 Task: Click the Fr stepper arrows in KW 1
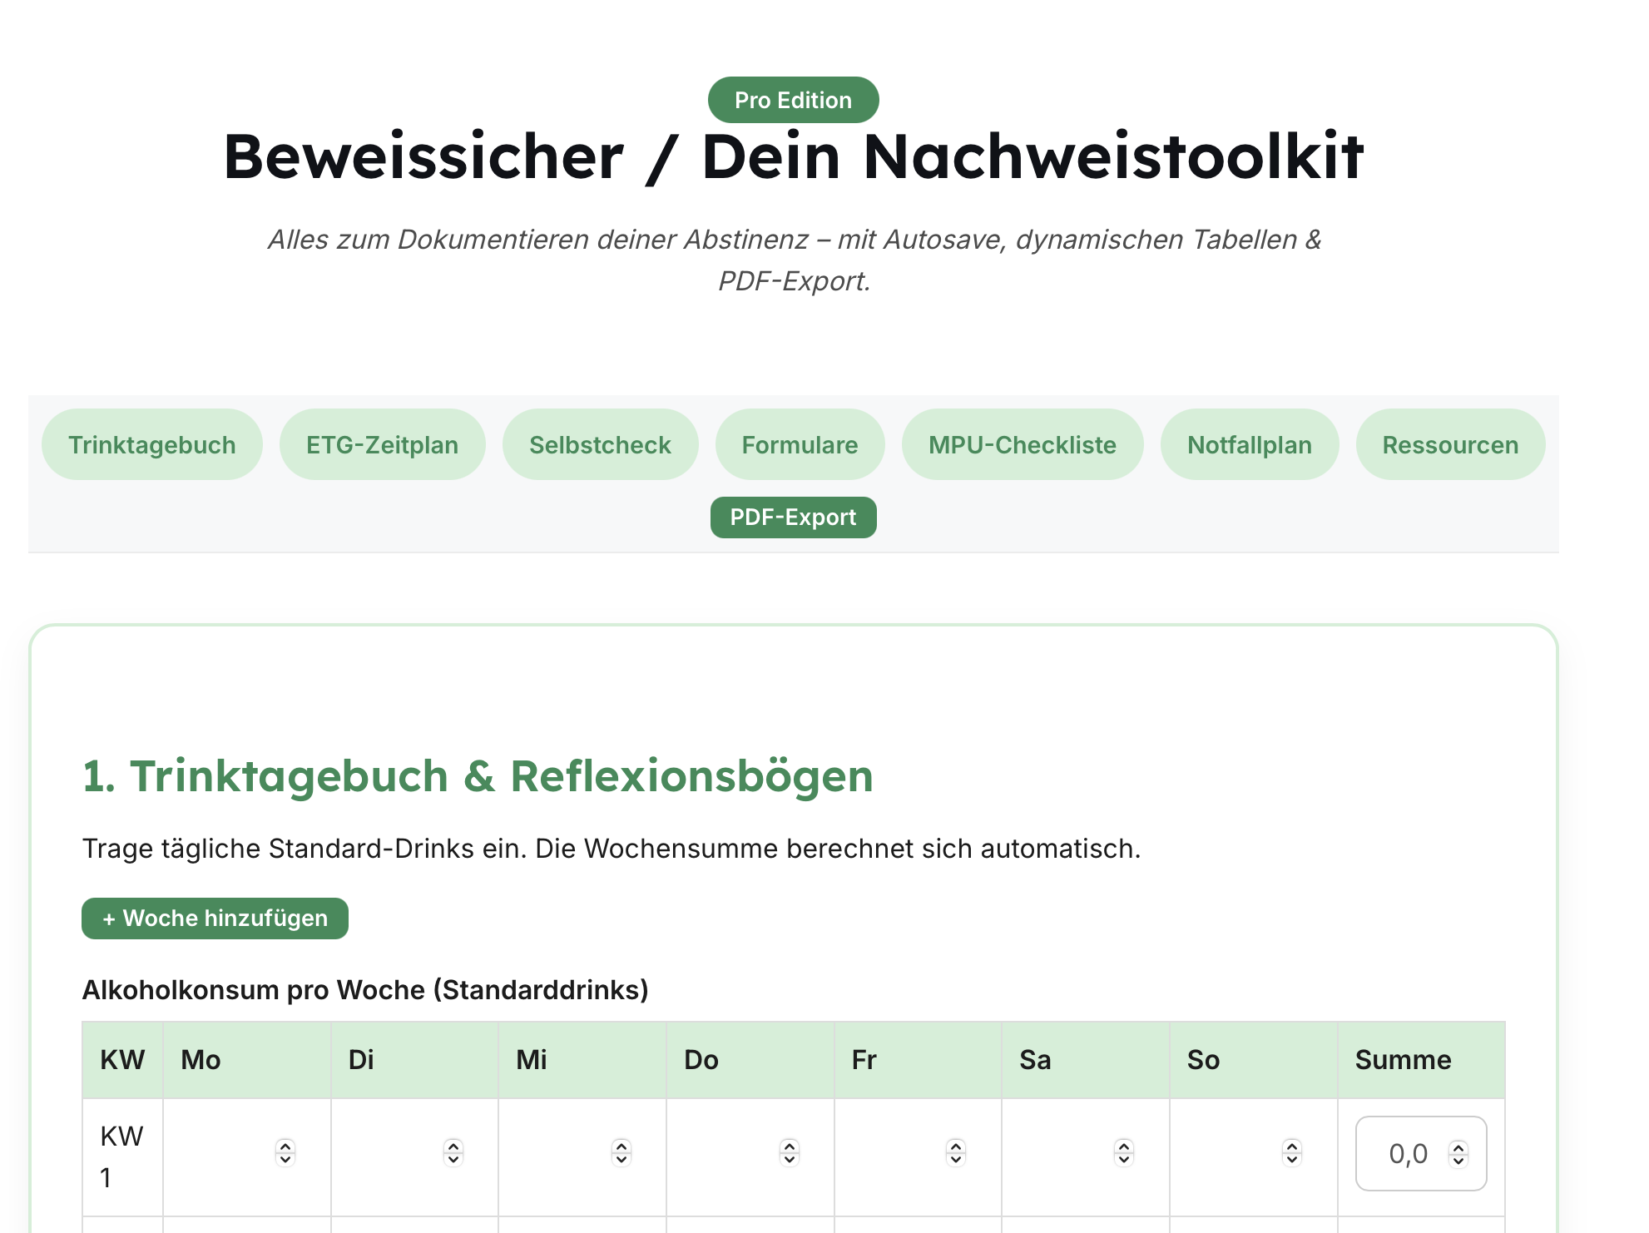[956, 1153]
